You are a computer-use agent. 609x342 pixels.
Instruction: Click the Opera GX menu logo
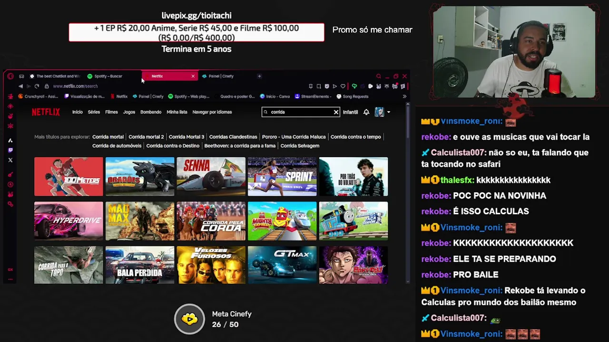click(x=10, y=76)
